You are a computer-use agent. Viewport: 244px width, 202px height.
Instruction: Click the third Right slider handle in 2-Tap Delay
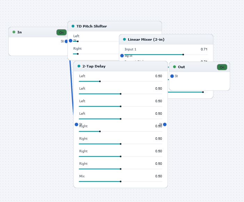[121, 156]
